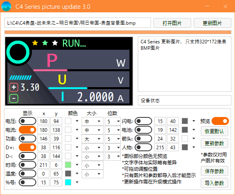
Task: Click the yellow star in the preview
Action: 35,43
